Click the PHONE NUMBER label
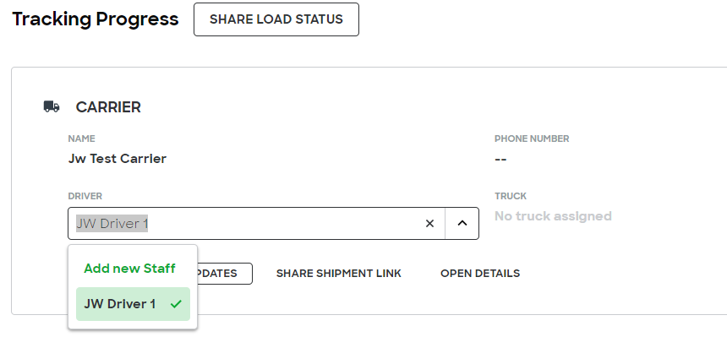Viewport: 727px width, 337px height. click(x=532, y=139)
